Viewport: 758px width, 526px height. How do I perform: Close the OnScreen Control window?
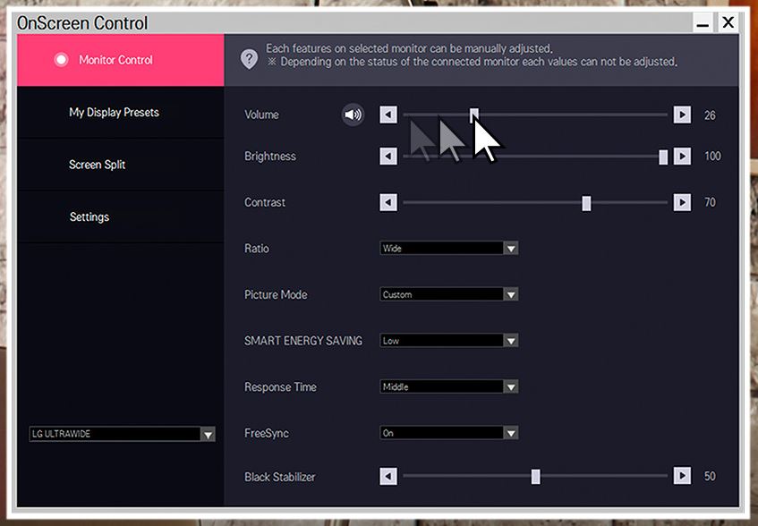click(x=728, y=22)
